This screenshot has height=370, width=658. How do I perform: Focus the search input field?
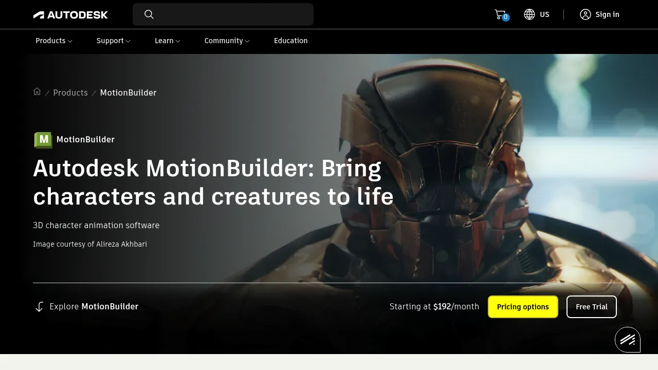tap(223, 14)
